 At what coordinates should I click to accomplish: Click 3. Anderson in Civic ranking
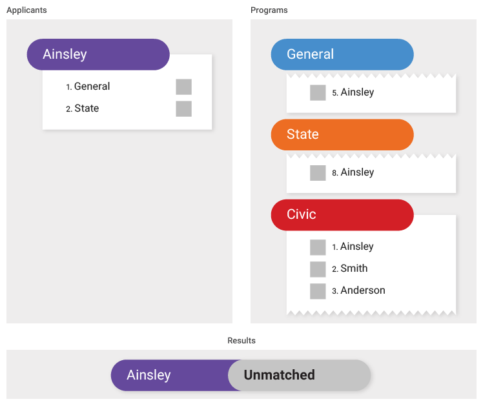[358, 290]
